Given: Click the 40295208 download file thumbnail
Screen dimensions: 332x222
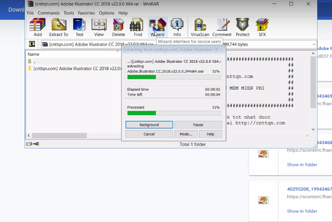Looking at the screenshot, I should point(263,200).
